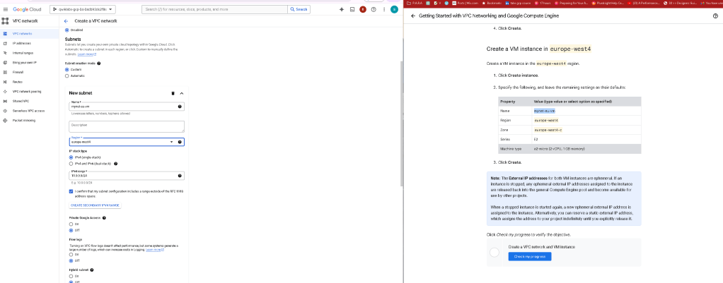Turn Flow logs On
723x283 pixels.
pos(71,254)
